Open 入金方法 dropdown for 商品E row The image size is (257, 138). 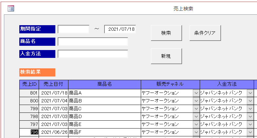coord(250,124)
